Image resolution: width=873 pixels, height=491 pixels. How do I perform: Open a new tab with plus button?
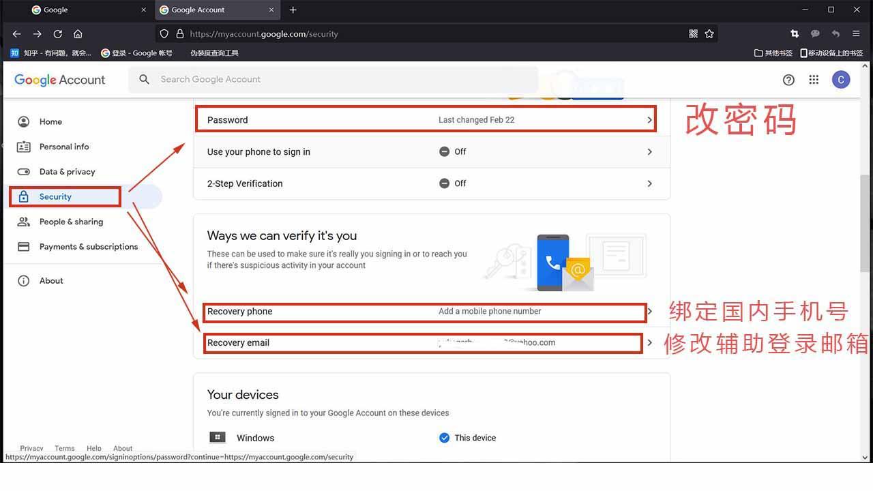pos(293,10)
